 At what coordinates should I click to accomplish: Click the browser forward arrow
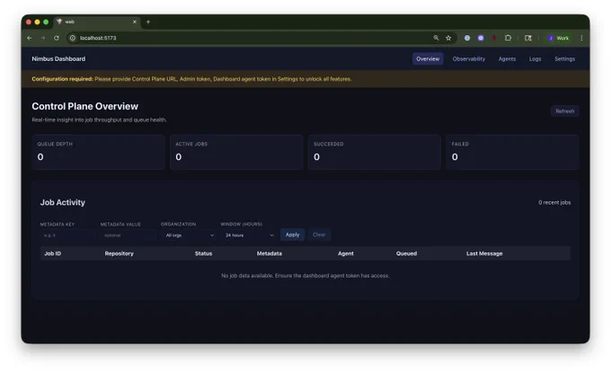pos(43,38)
